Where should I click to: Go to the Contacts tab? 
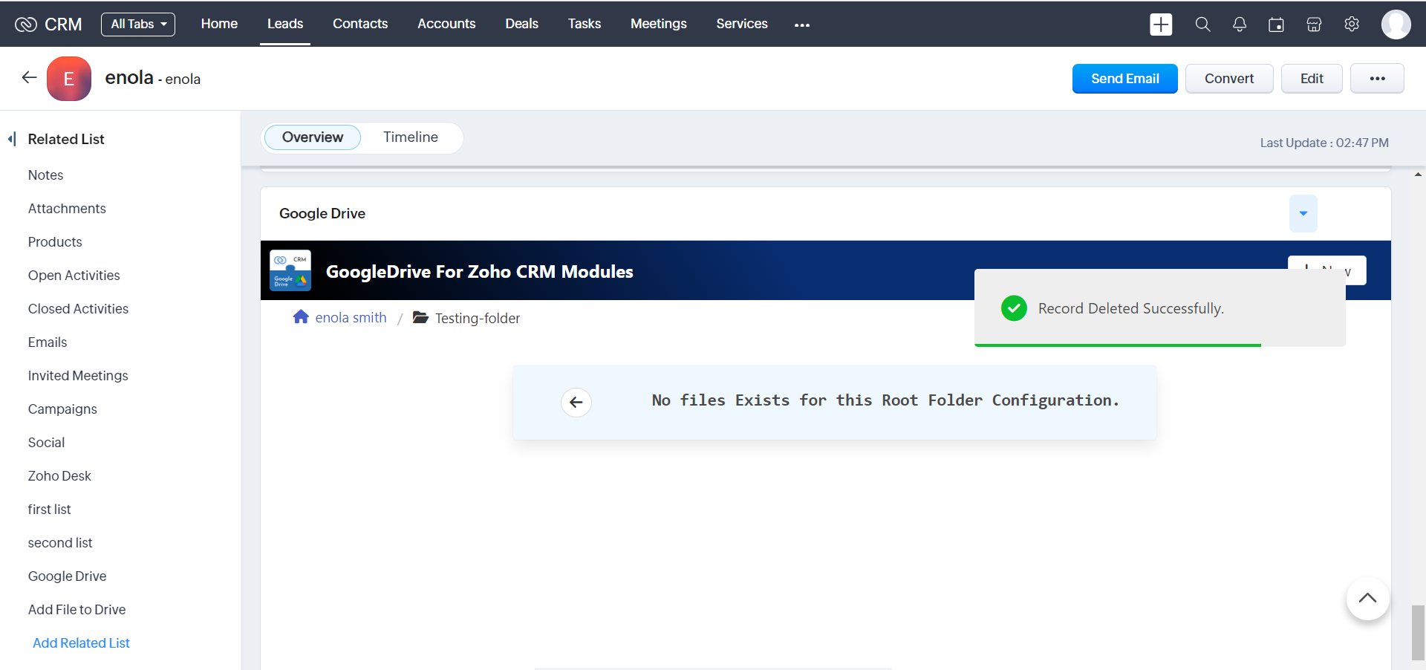click(360, 24)
